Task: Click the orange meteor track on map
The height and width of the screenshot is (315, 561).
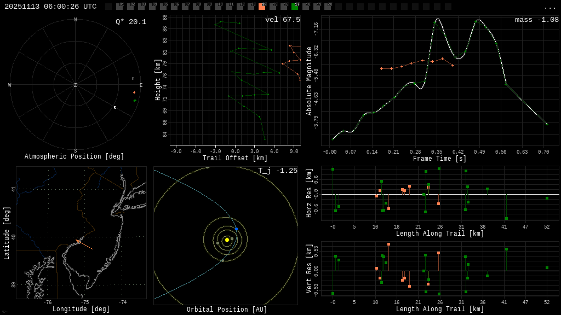Action: click(84, 244)
